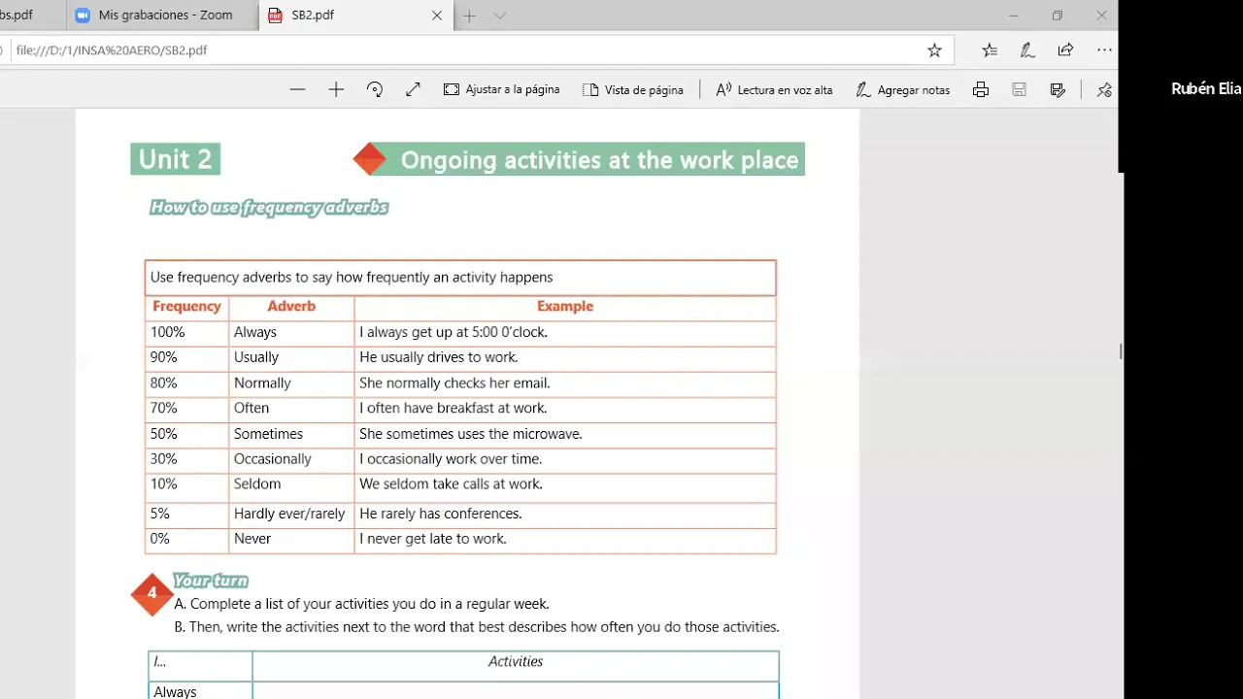
Task: Open the favorites list icon
Action: click(990, 50)
